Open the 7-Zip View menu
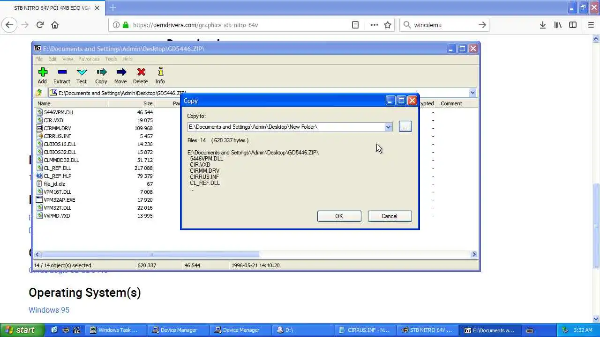600x337 pixels. (67, 59)
